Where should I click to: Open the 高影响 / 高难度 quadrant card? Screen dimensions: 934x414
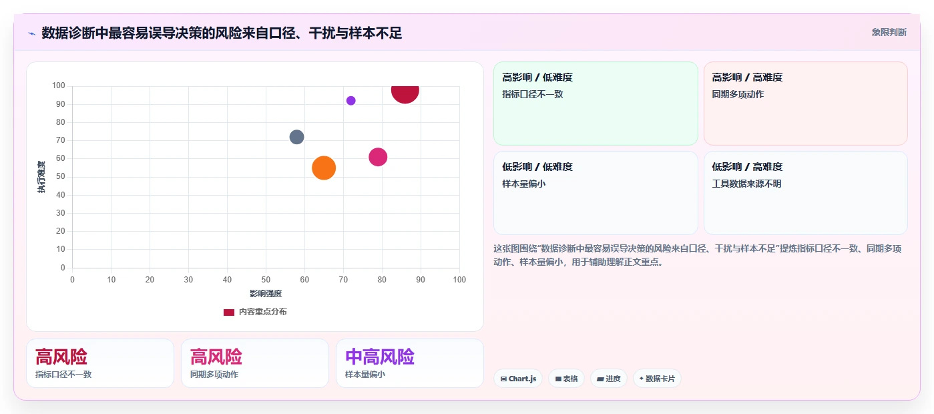coord(806,103)
